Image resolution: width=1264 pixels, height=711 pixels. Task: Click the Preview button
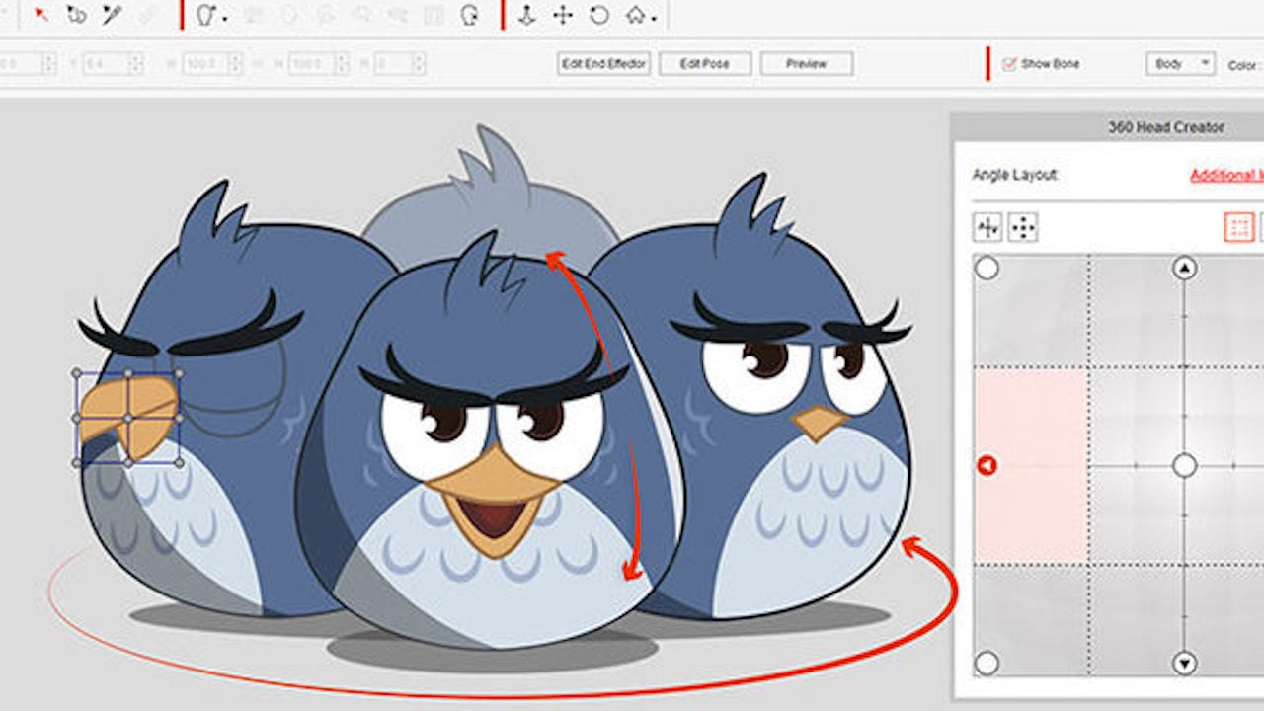pyautogui.click(x=807, y=64)
